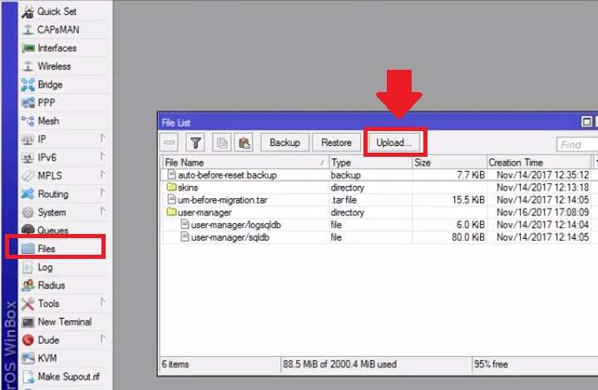
Task: Click the paste icon in File List toolbar
Action: (x=244, y=143)
